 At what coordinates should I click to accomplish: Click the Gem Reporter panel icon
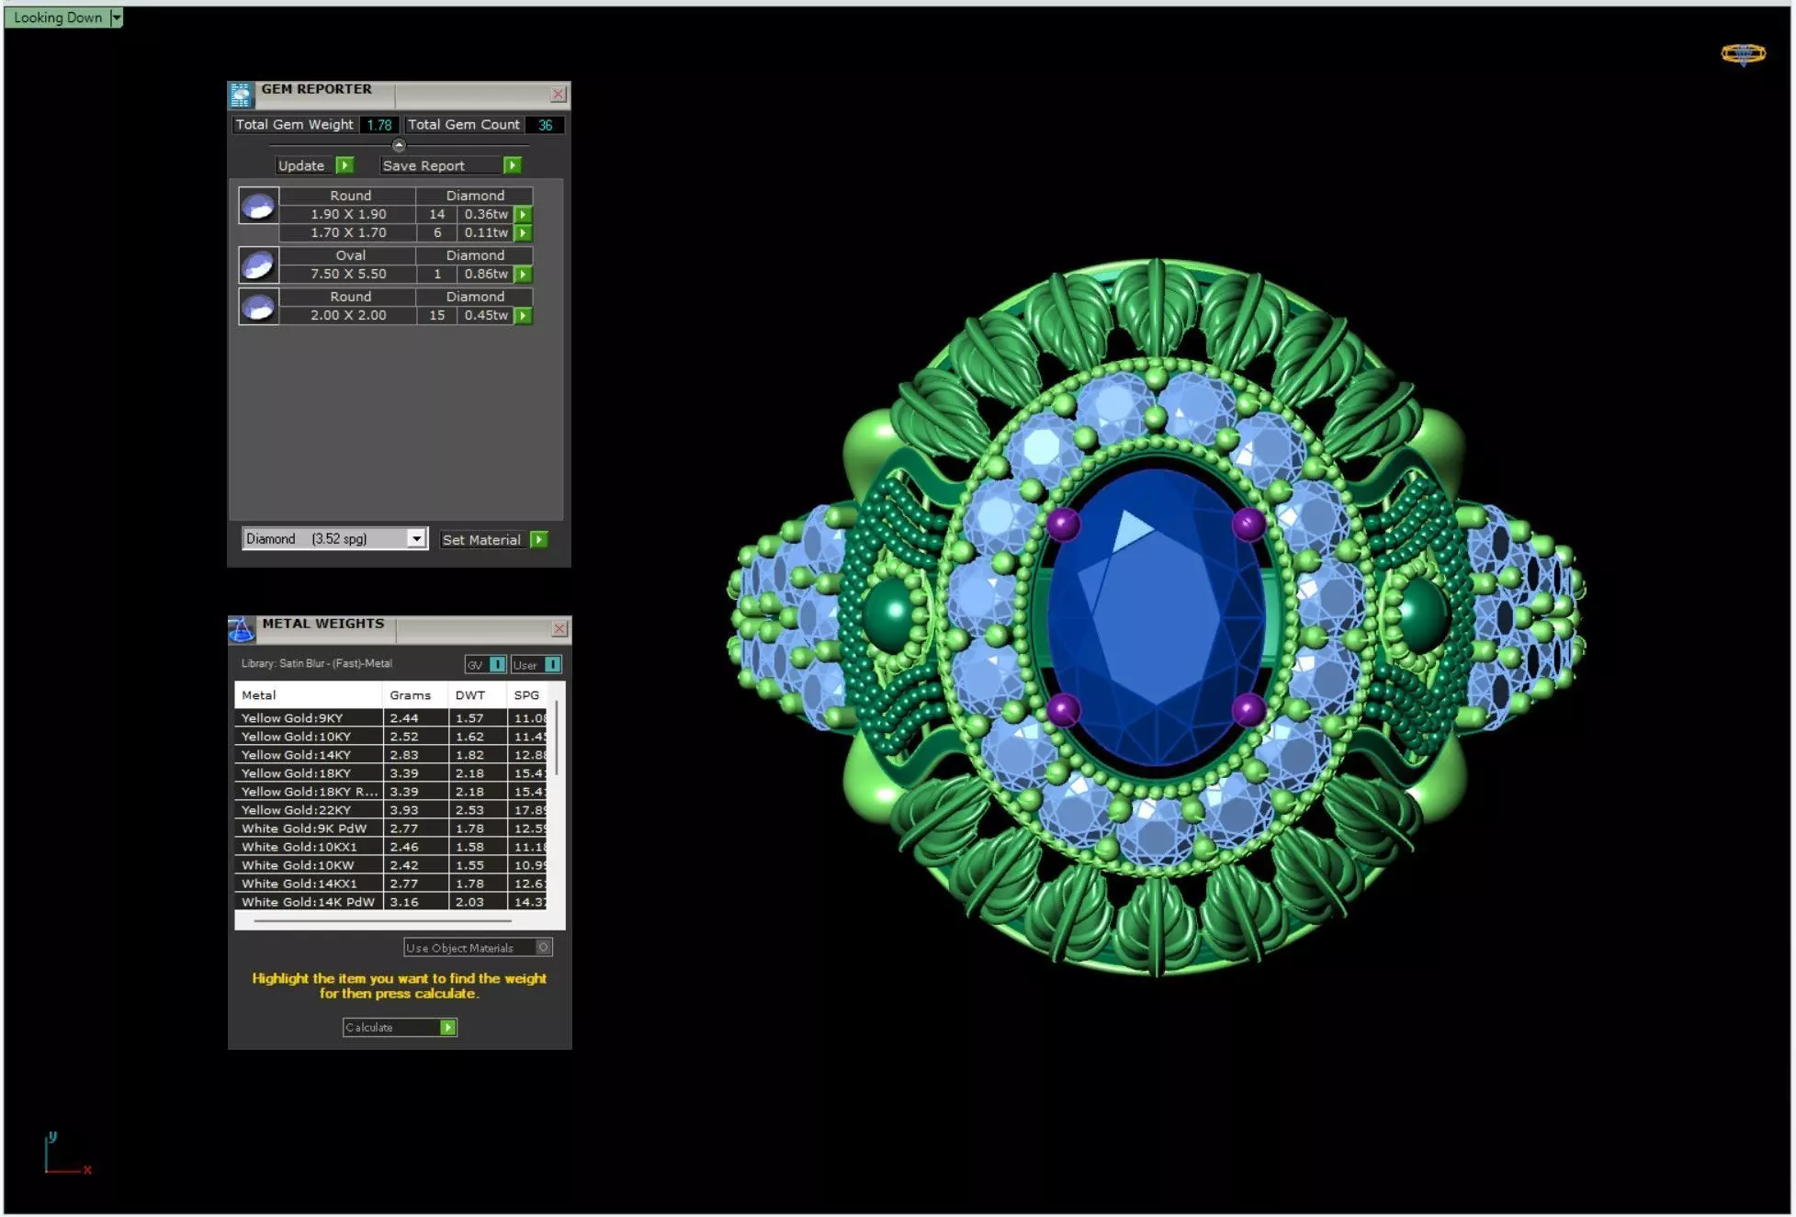(241, 95)
